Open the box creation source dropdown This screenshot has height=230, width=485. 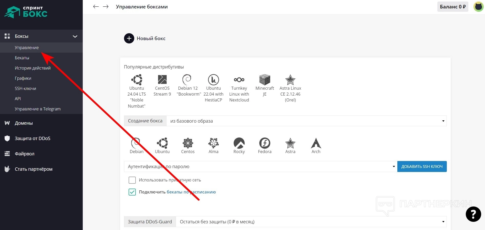click(306, 121)
